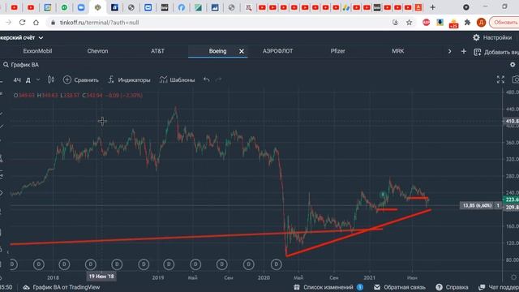The image size is (519, 292).
Task: Switch to the АЭРОФЛОТ tab
Action: [x=277, y=51]
